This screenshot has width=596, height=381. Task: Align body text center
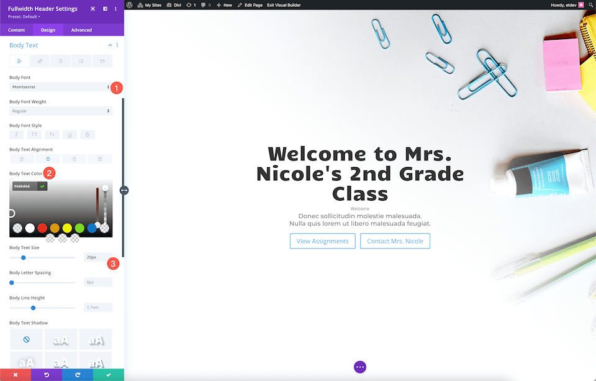48,158
